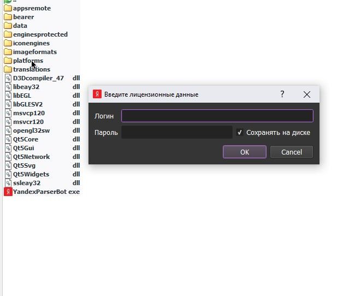Click the libEGL dll file icon
Image resolution: width=349 pixels, height=296 pixels.
click(x=8, y=96)
